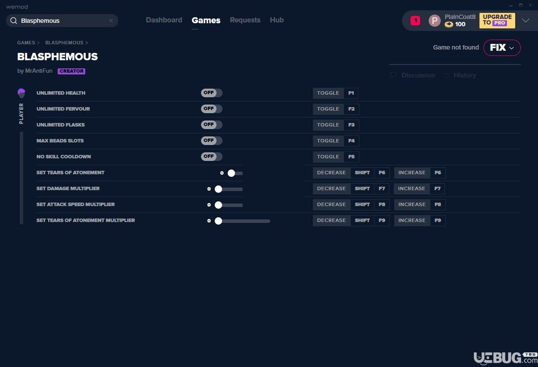The height and width of the screenshot is (367, 538).
Task: Select the Games tab
Action: click(206, 20)
